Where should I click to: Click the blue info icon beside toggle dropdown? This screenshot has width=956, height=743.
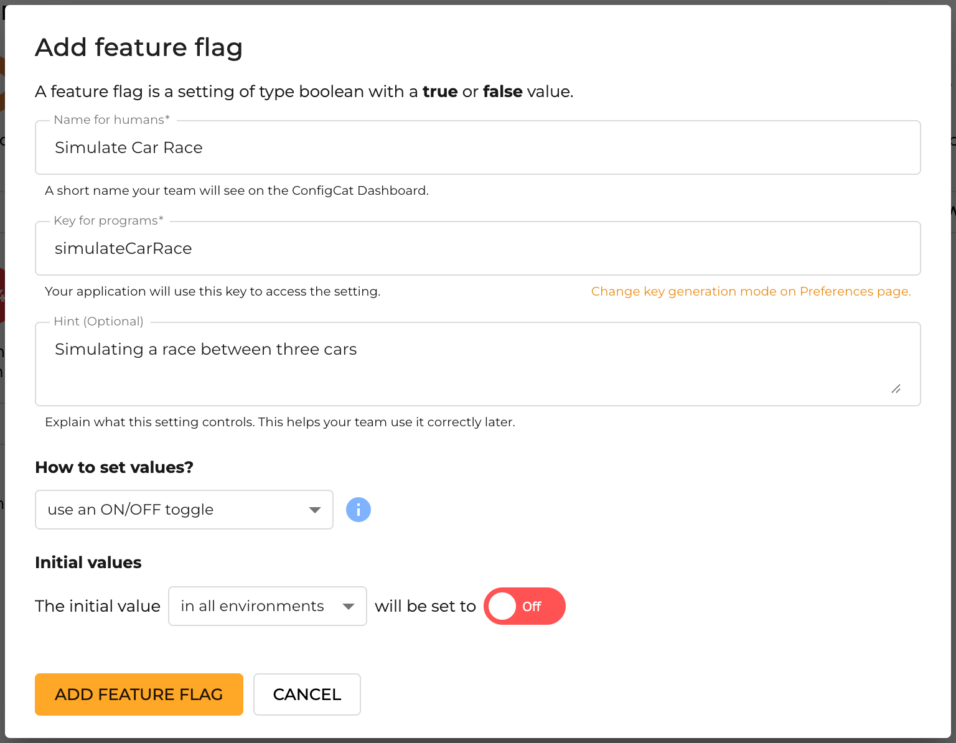pos(358,510)
